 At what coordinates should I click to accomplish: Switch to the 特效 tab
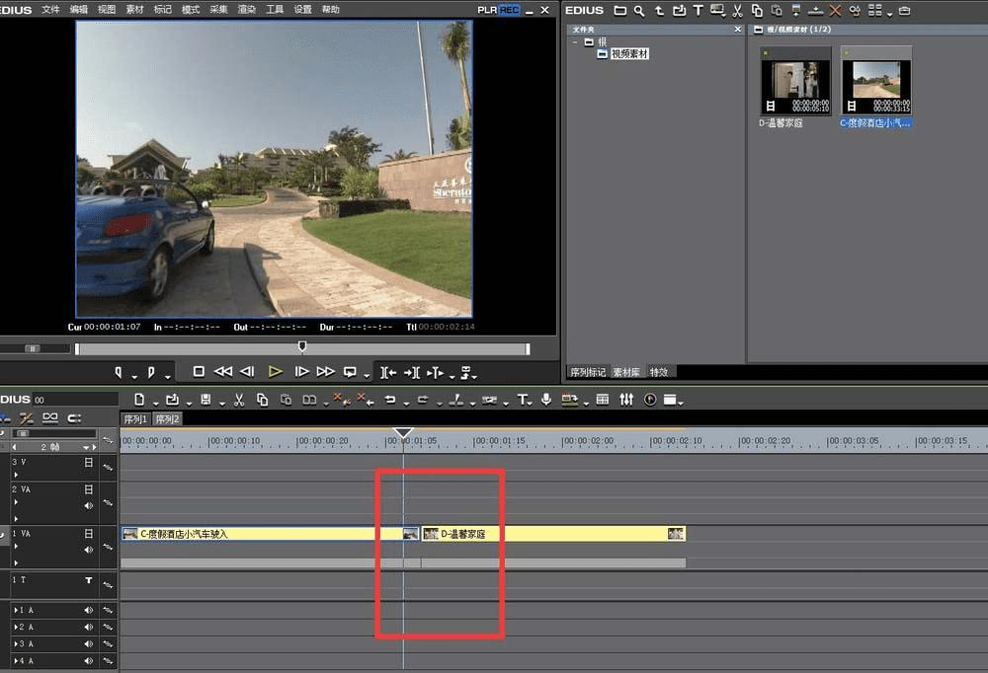pos(659,372)
